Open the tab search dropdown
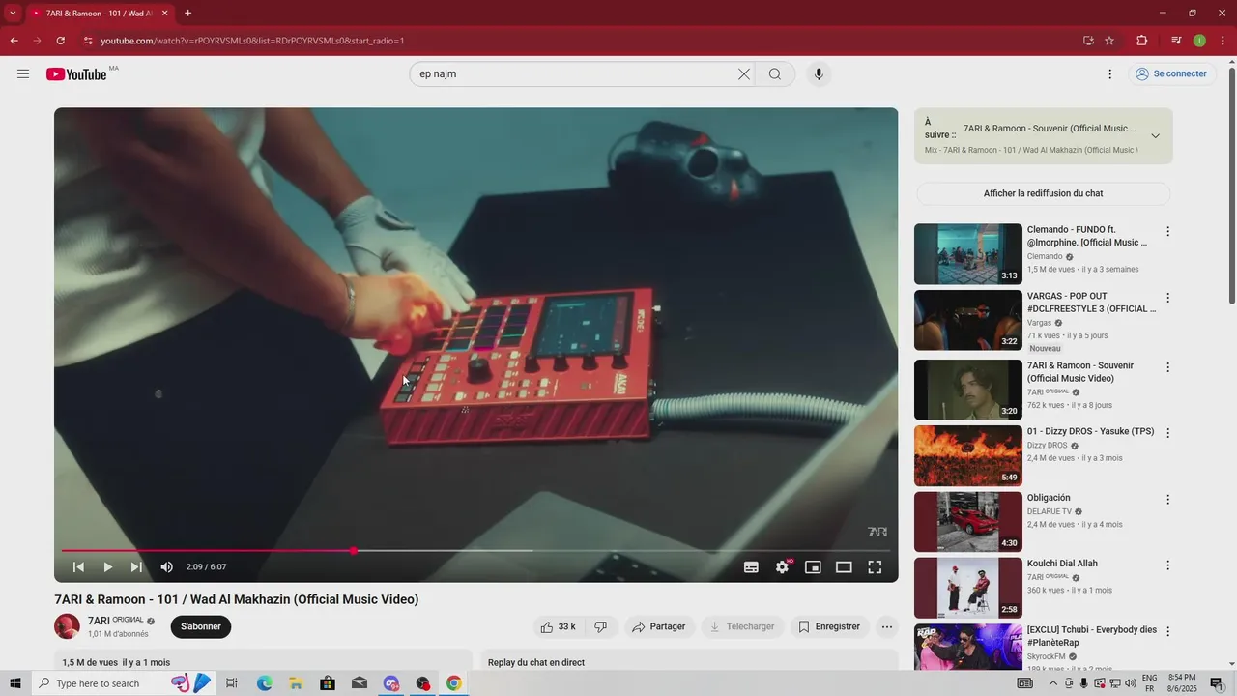1237x696 pixels. coord(13,14)
